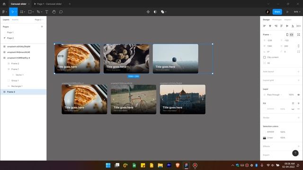
Task: Click Align right icon
Action: tap(276, 26)
